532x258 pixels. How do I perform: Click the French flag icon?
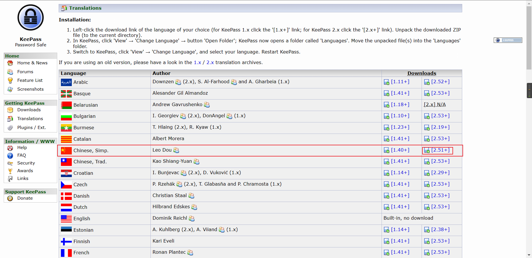pos(66,253)
